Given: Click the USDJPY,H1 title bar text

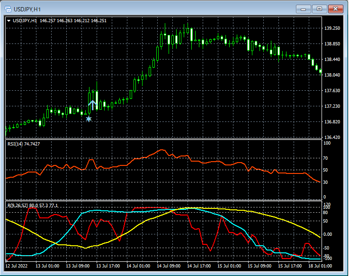Looking at the screenshot, I should click(x=27, y=9).
